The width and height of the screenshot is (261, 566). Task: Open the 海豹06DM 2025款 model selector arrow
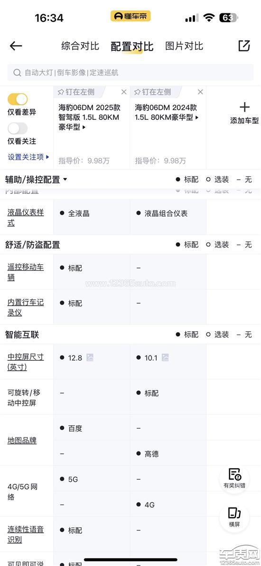(x=84, y=127)
